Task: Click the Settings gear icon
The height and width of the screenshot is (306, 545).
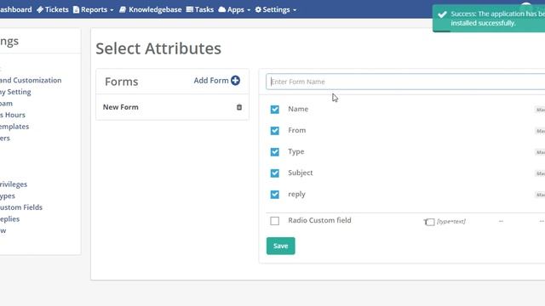Action: [258, 9]
